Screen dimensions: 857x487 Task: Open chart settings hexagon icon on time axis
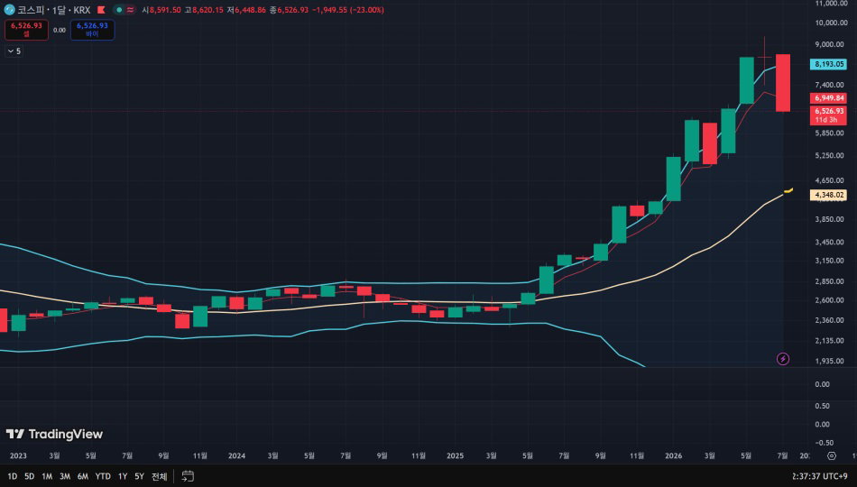click(x=832, y=455)
